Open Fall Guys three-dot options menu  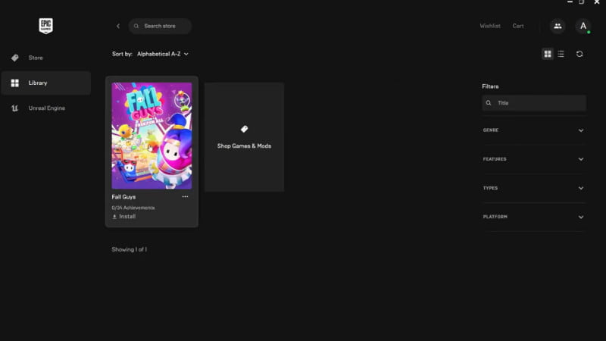click(x=185, y=196)
